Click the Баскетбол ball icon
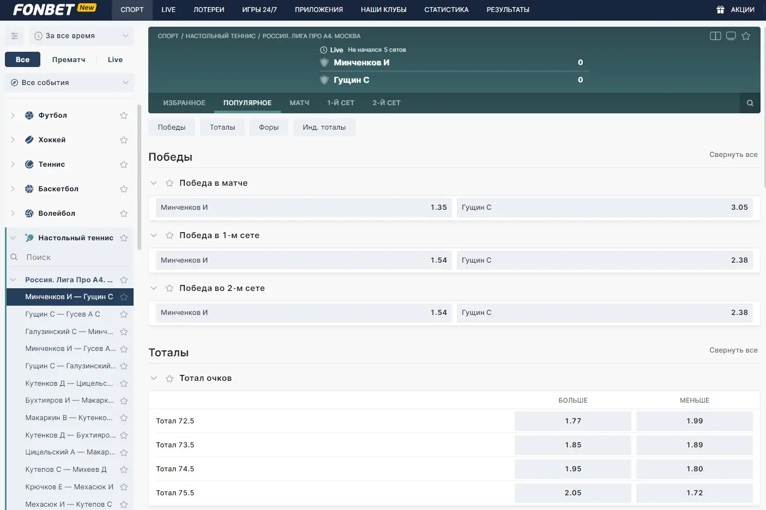The image size is (766, 510). tap(29, 189)
